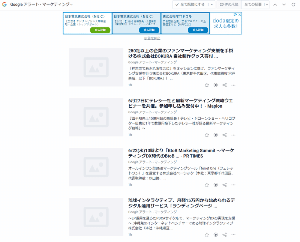Open more options for BtoB Marketing Summit article
Screen dimensions: 300x242
233,185
